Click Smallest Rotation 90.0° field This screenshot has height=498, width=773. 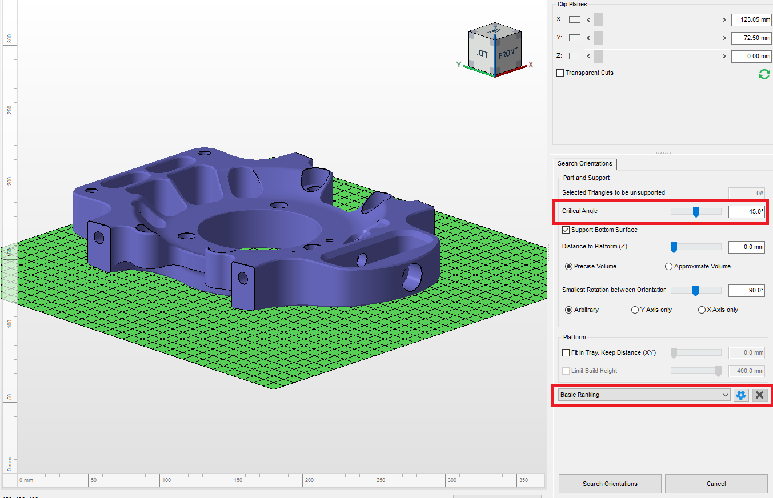tap(746, 290)
